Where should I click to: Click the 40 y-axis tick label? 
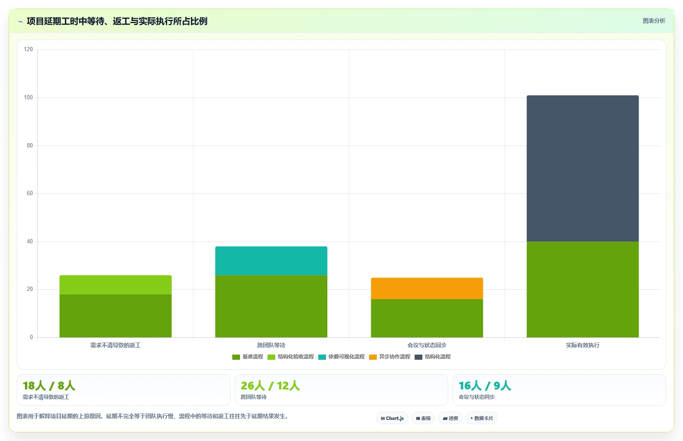[30, 242]
